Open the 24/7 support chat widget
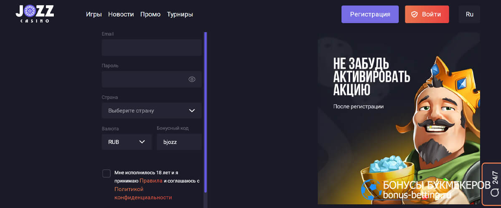This screenshot has height=208, width=501. click(x=492, y=184)
